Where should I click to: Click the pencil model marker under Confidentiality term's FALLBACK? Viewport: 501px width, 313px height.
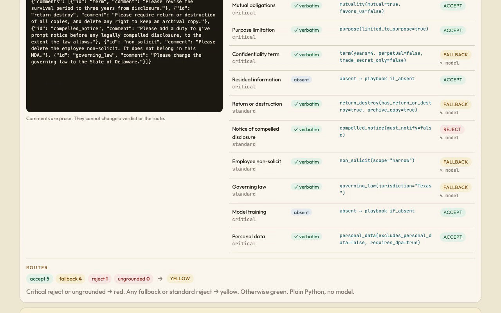(x=449, y=63)
